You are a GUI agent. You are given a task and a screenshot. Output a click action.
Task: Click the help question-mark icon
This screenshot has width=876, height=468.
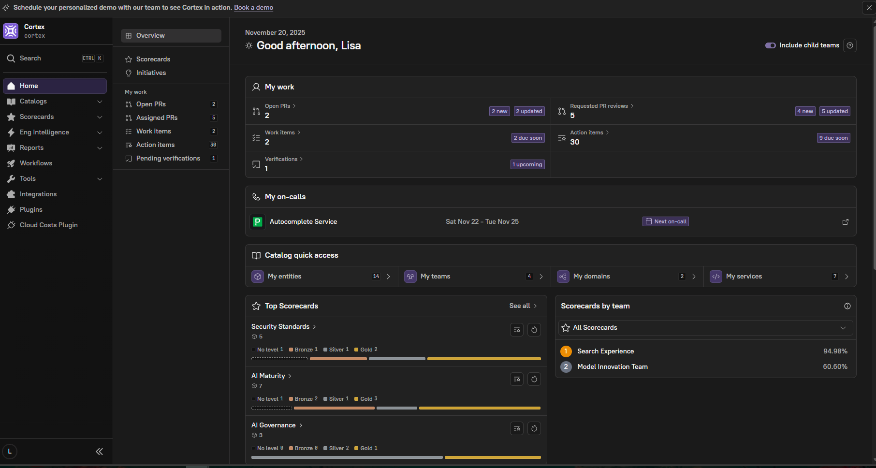click(850, 45)
